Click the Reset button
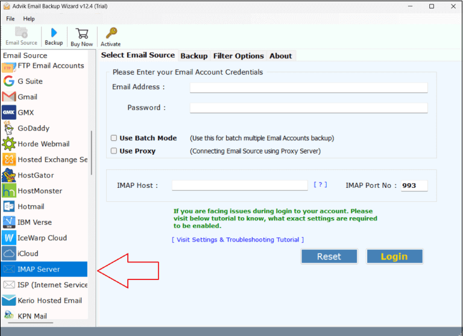Screen dimensions: 463x336 [329, 257]
